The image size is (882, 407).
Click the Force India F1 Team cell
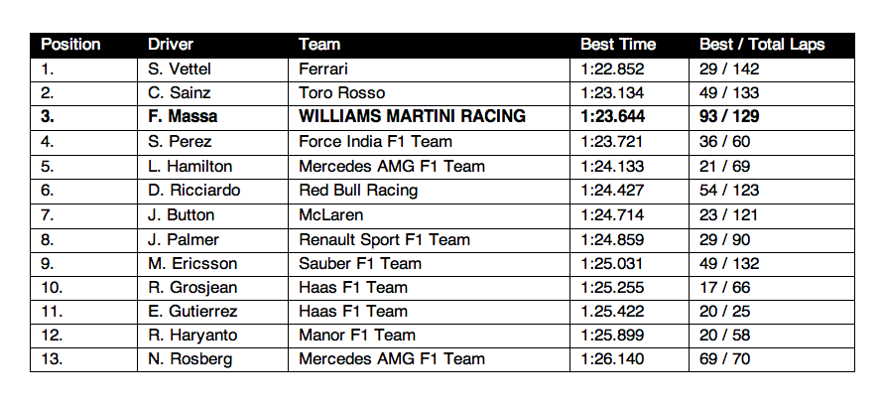coord(375,141)
